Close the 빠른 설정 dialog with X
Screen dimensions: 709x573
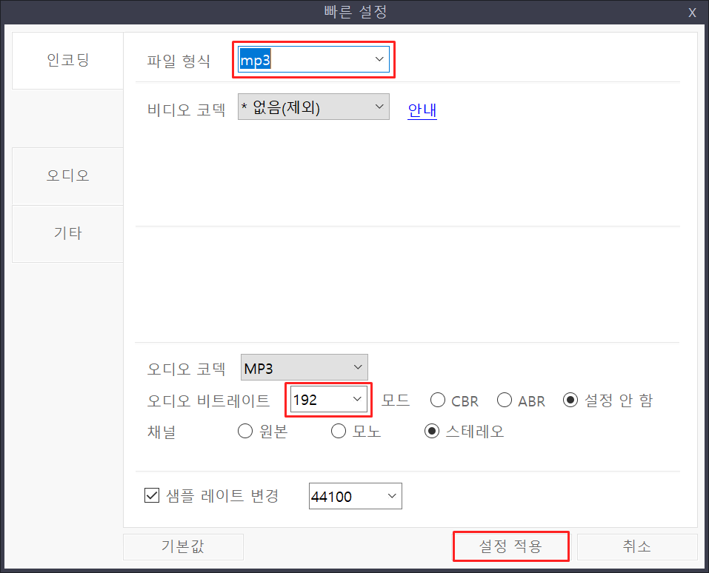[692, 13]
